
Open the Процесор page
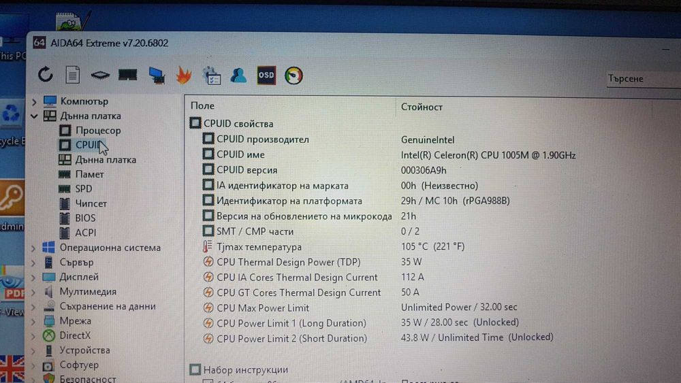[98, 130]
